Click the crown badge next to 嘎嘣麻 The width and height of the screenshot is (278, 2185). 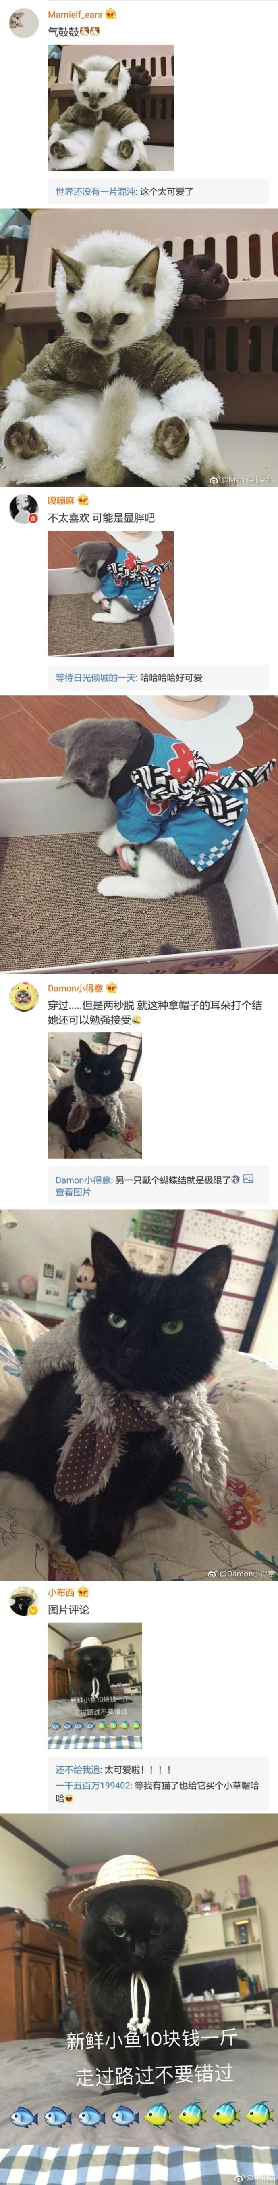coord(83,500)
